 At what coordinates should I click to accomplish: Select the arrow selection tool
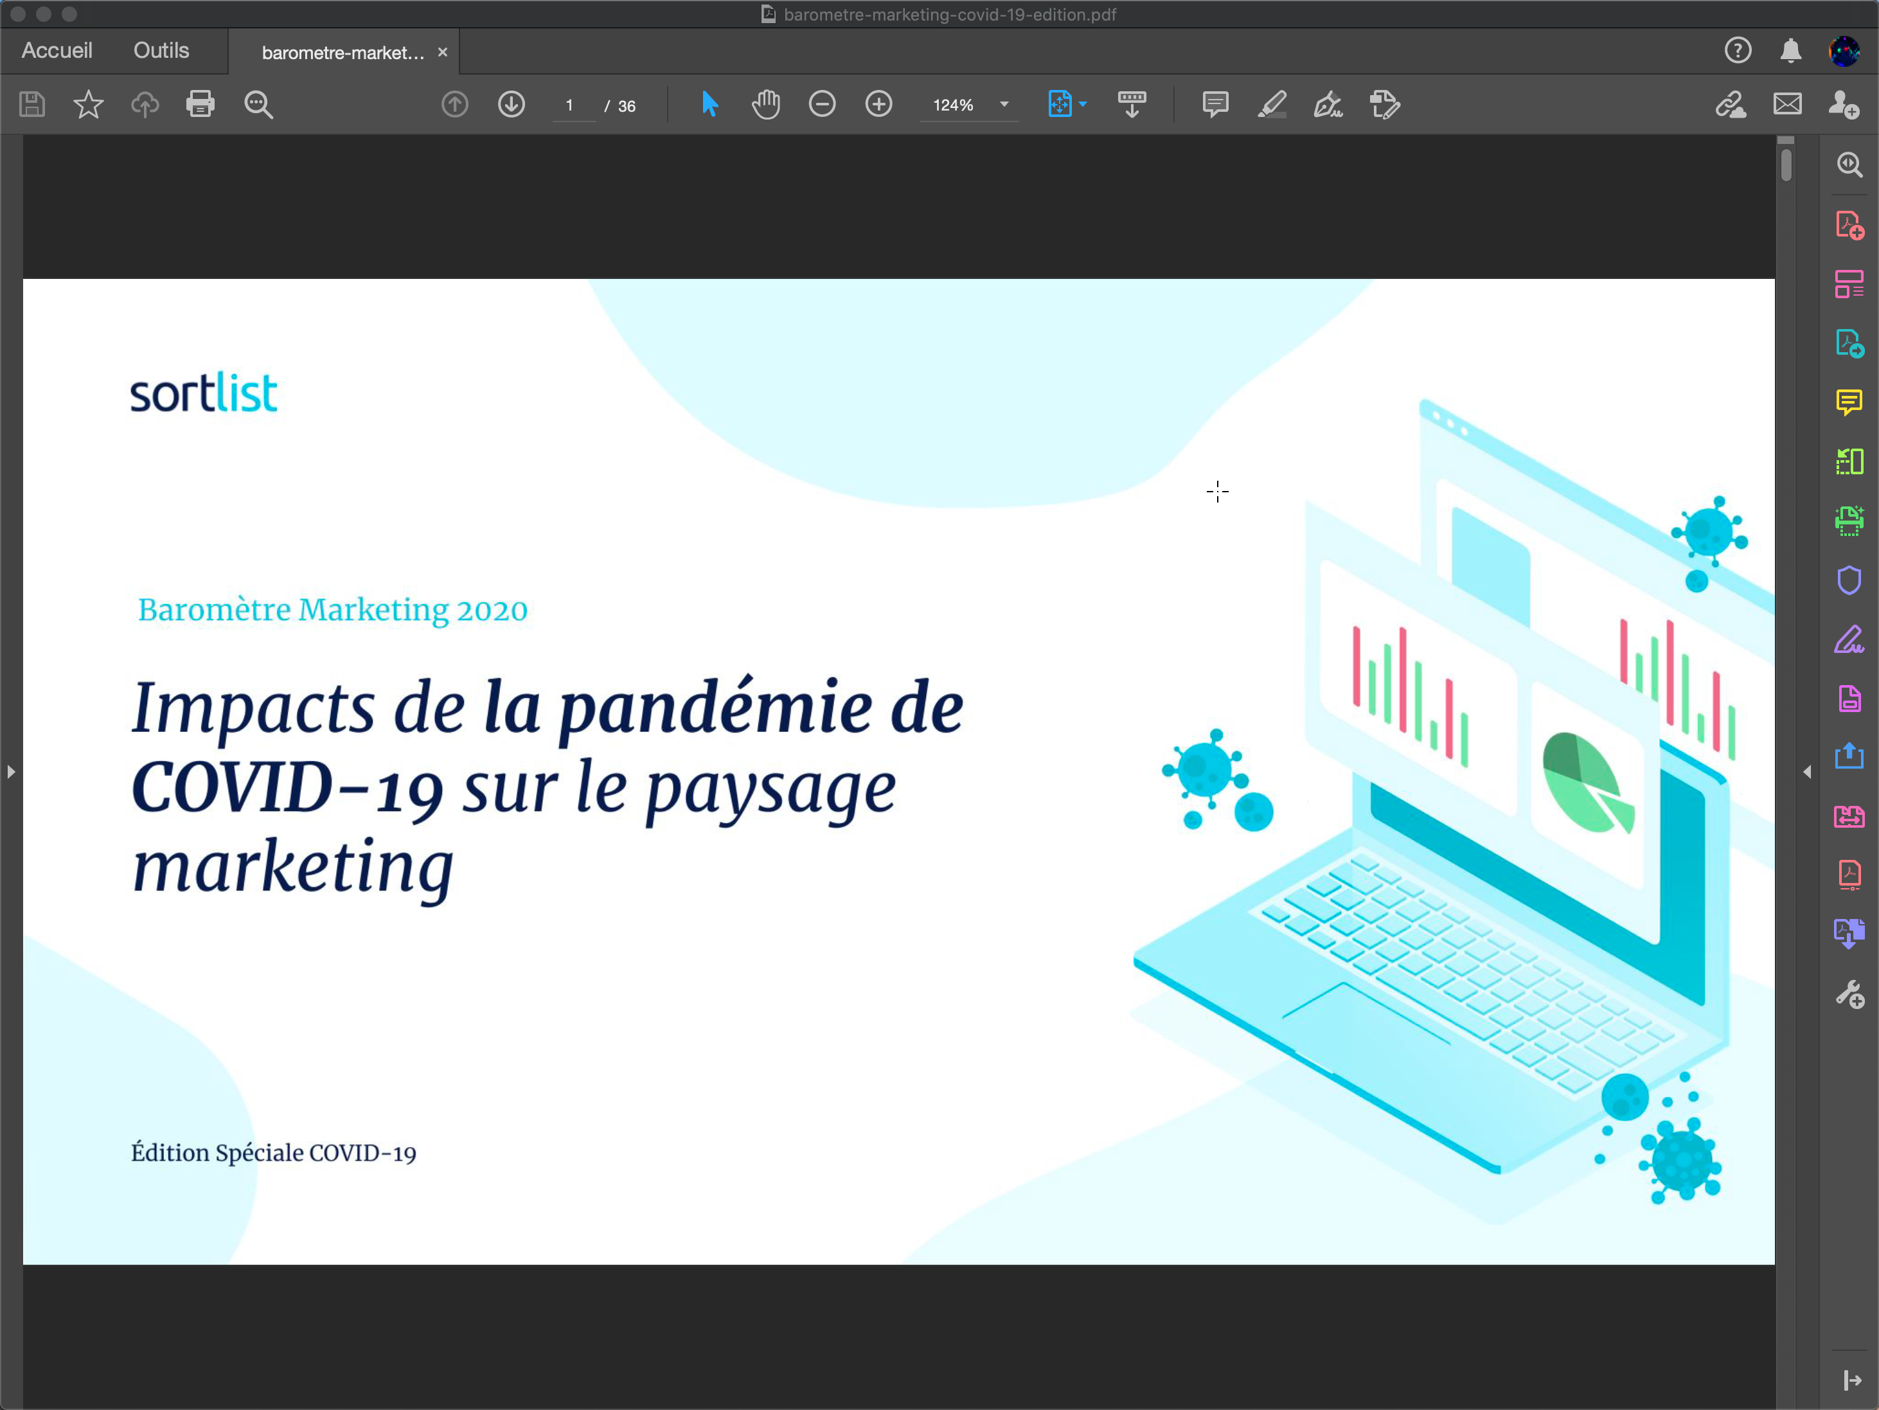(x=709, y=105)
